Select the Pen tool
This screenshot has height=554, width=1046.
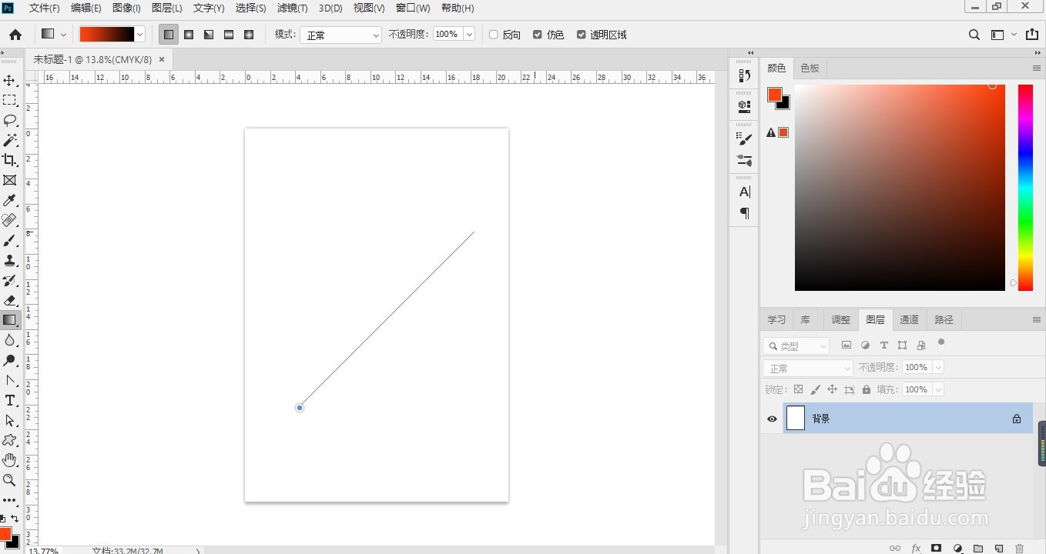coord(10,380)
